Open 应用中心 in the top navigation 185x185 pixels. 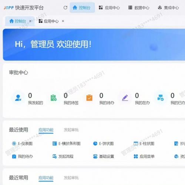(109, 8)
